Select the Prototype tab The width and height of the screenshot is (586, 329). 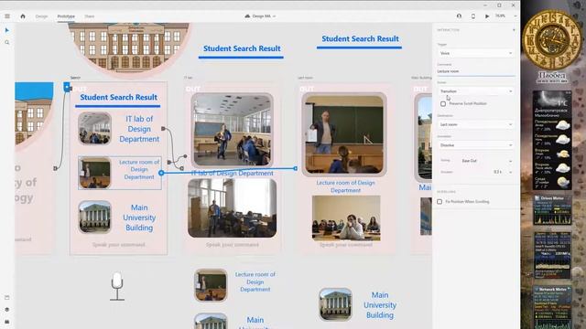[66, 16]
